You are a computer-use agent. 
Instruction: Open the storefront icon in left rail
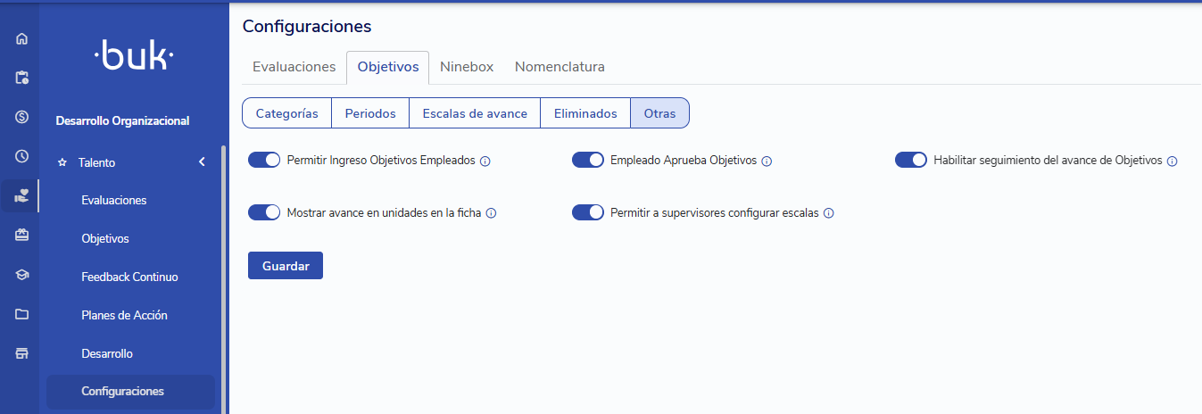(21, 353)
